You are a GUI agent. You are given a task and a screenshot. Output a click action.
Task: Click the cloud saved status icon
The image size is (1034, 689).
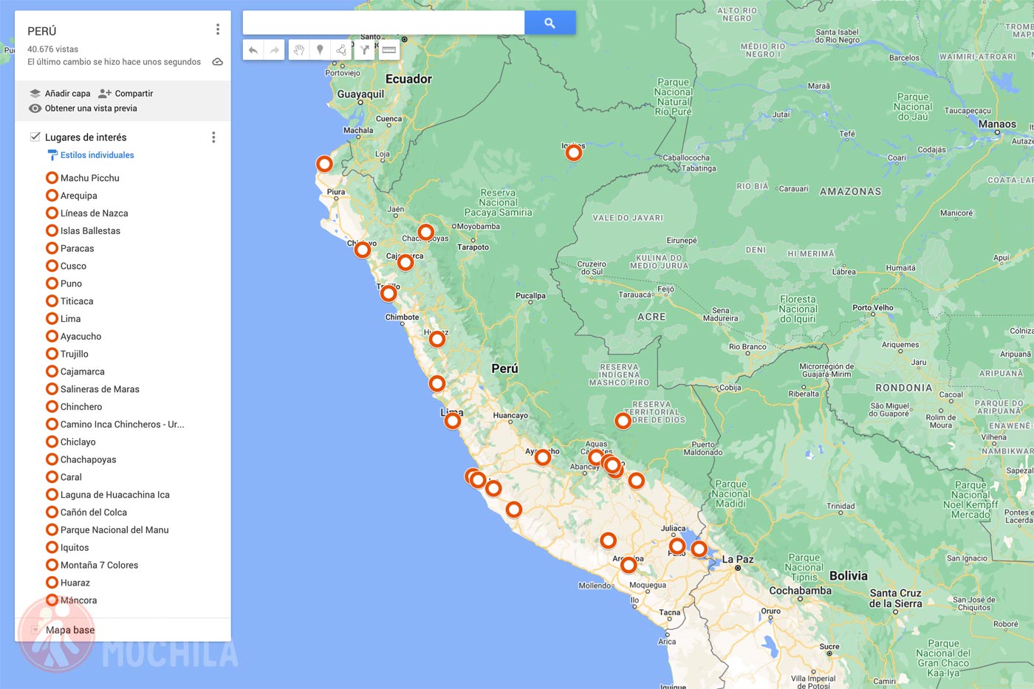(x=217, y=62)
